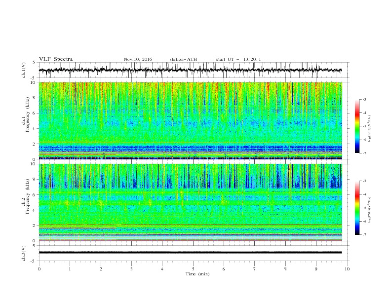
Task: Click the "Time (min)" x-axis label
Action: pos(197,274)
